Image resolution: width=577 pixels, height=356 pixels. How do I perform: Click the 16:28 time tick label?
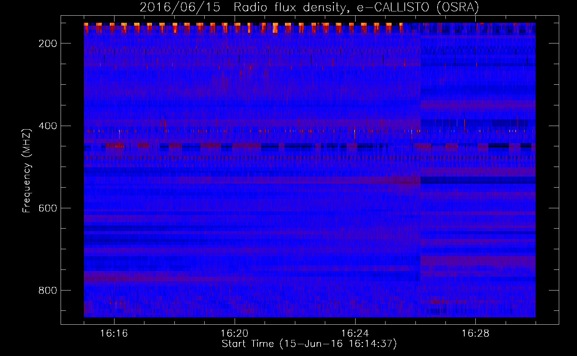click(476, 334)
